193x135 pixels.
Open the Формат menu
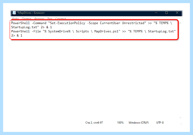(39, 19)
